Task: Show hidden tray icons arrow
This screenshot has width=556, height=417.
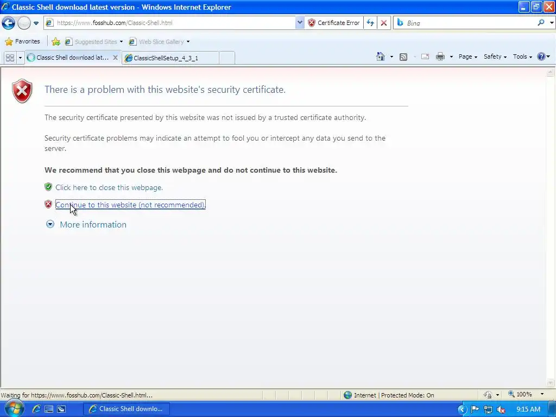Action: 462,409
